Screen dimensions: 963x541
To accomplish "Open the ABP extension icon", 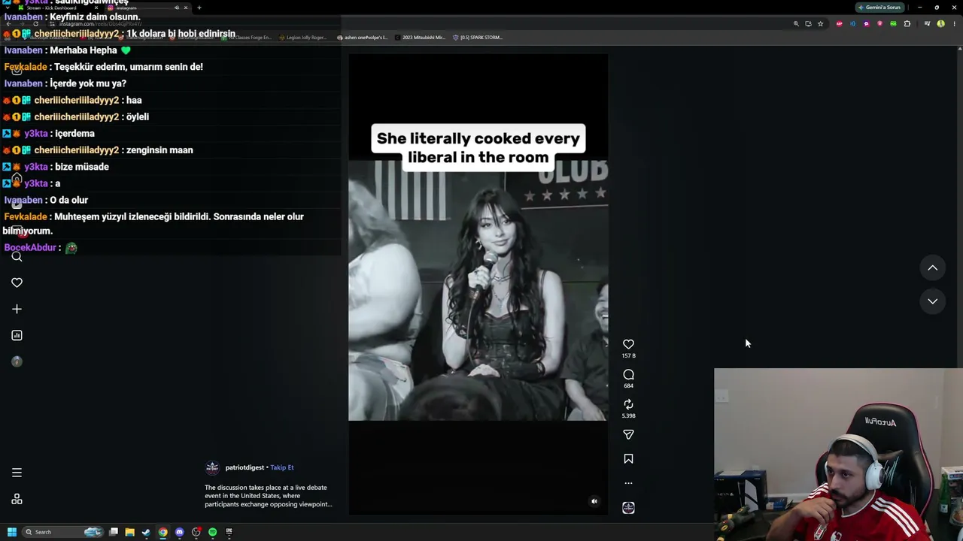I will (x=839, y=23).
